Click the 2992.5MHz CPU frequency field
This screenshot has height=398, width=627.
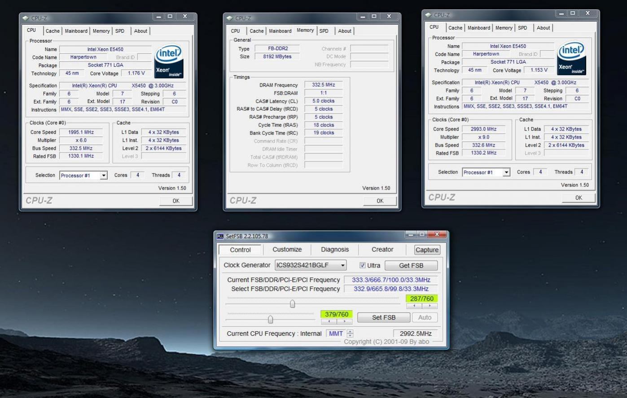(x=415, y=333)
